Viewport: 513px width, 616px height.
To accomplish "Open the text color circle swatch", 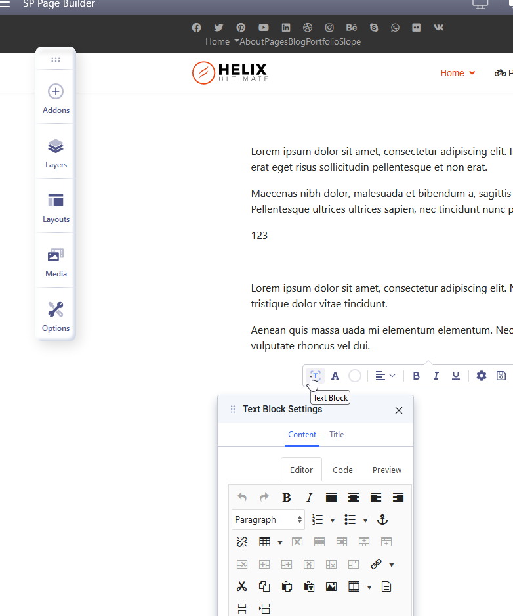I will tap(355, 376).
